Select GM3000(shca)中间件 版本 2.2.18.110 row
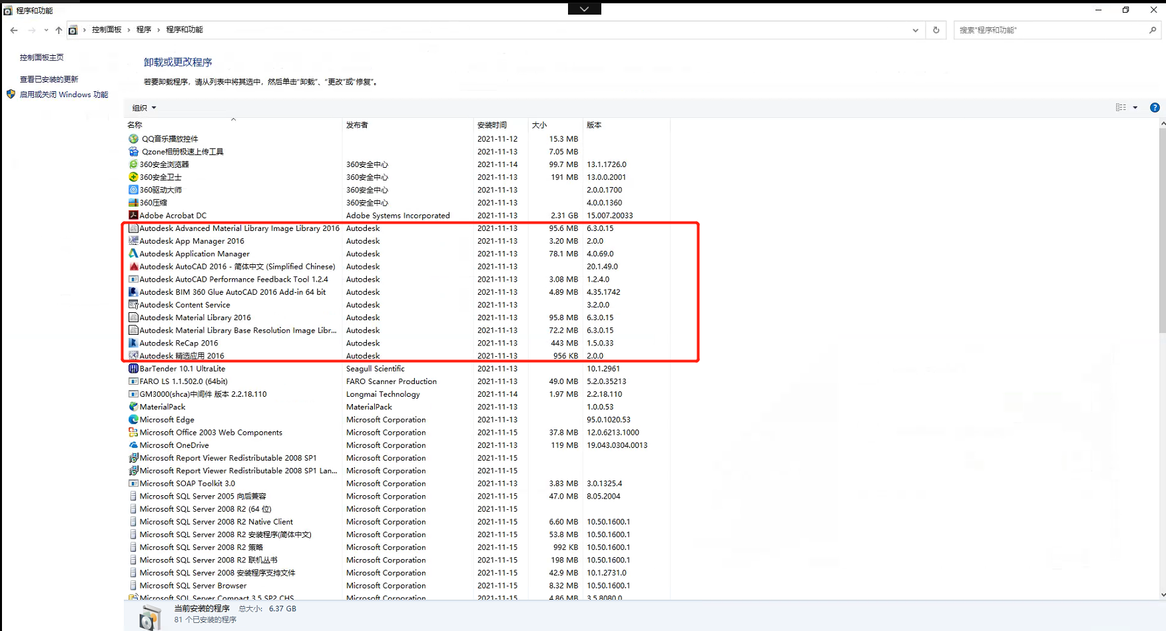 (x=398, y=394)
